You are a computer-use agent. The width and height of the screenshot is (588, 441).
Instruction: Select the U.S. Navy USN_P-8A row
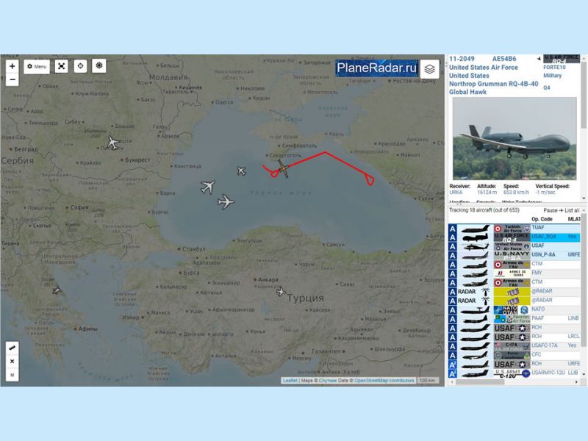(514, 255)
